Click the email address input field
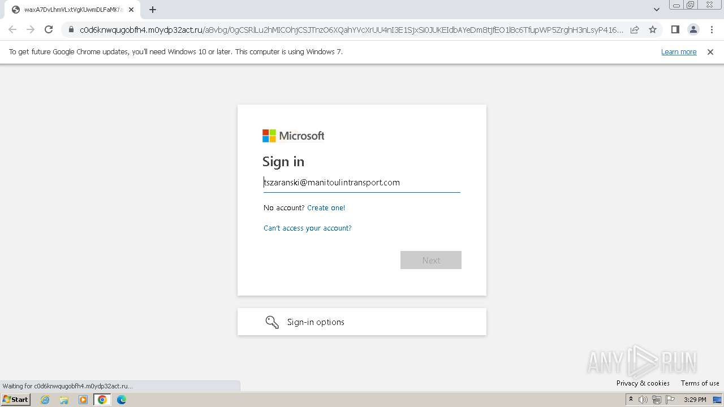724x407 pixels. pos(362,183)
